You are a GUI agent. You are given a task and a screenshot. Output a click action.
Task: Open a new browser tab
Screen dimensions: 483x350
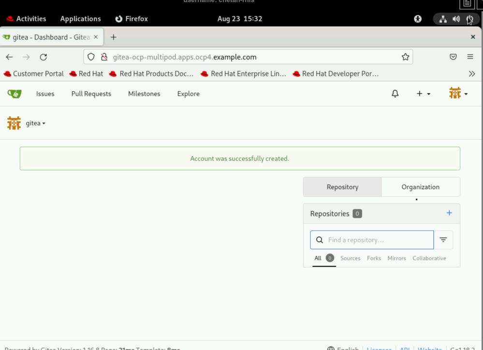click(x=114, y=37)
